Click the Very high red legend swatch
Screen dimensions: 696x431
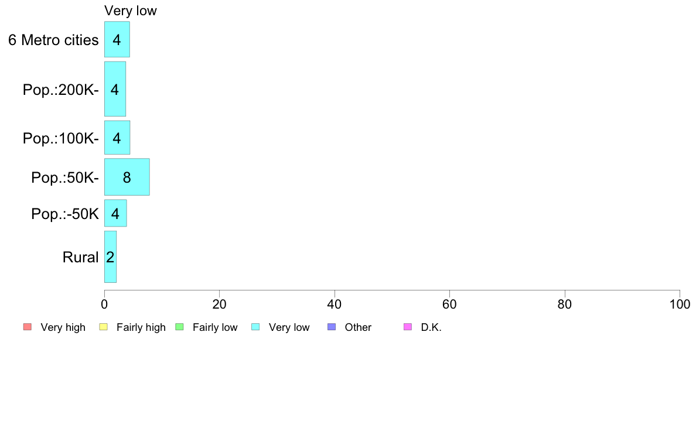click(28, 327)
